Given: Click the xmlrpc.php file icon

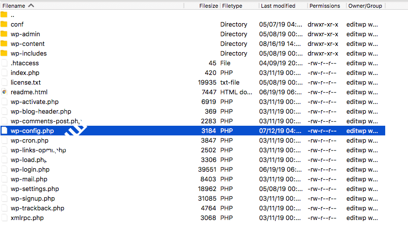Looking at the screenshot, I should click(4, 218).
